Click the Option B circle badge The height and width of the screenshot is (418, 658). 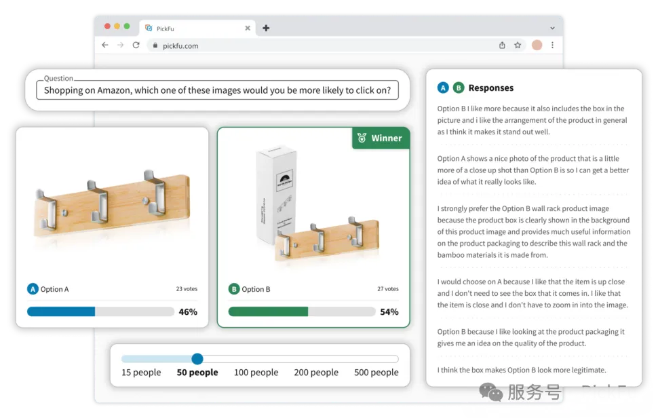234,289
